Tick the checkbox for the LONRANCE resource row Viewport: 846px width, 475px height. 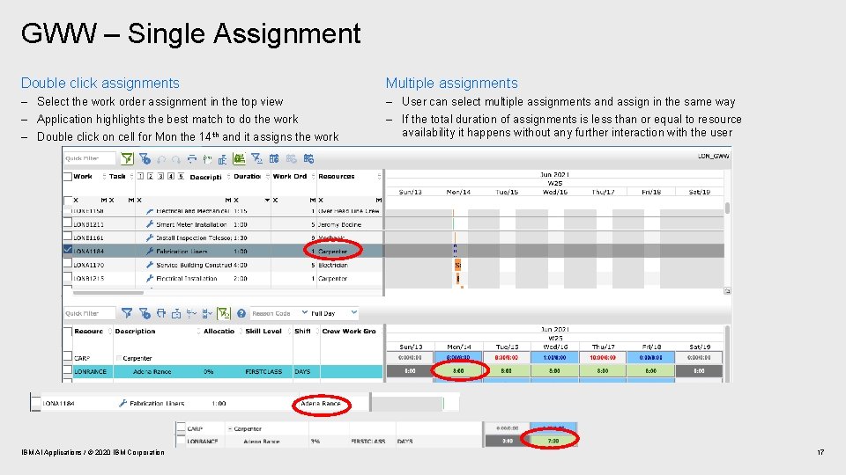pyautogui.click(x=68, y=370)
